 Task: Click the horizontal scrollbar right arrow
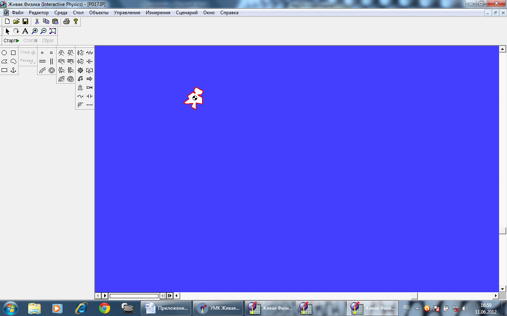[496, 295]
